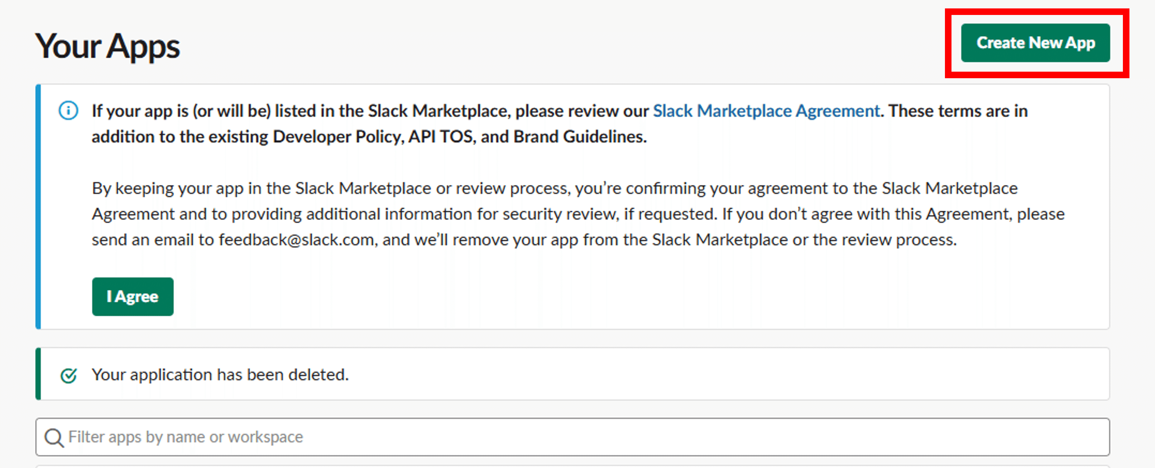
Task: Click the blue accent bar on info banner
Action: click(39, 206)
